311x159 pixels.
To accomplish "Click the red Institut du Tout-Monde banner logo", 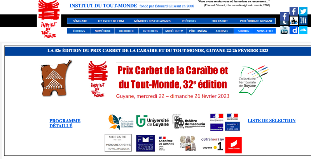I will [x=98, y=79].
